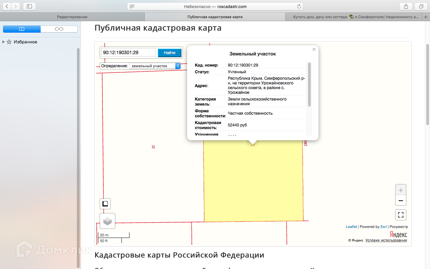The width and height of the screenshot is (430, 269).
Task: Reload the page in address bar
Action: point(299,6)
